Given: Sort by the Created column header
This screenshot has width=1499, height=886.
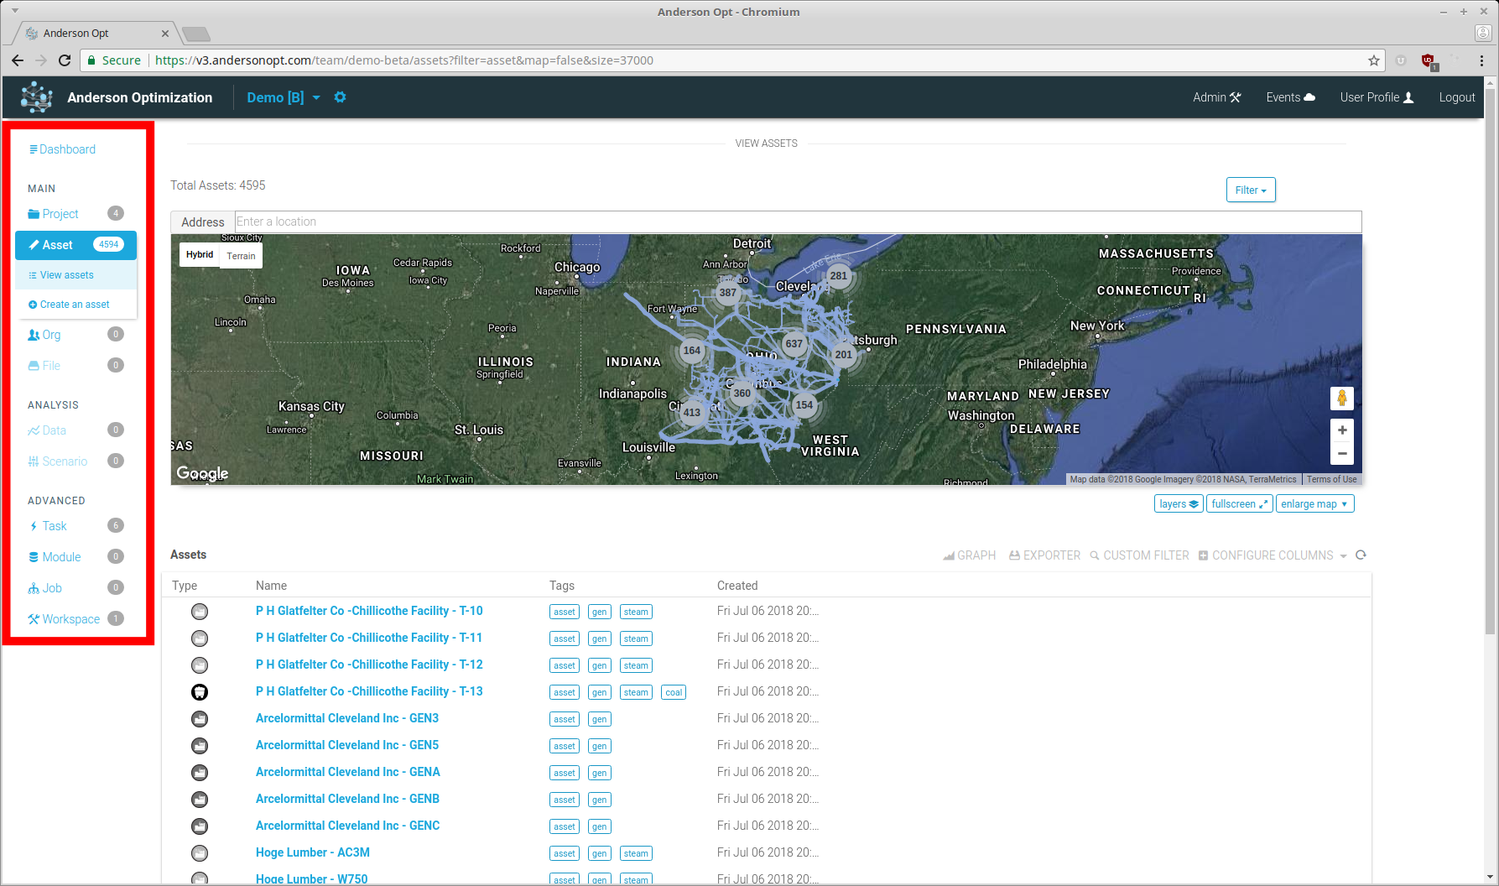Looking at the screenshot, I should (737, 586).
